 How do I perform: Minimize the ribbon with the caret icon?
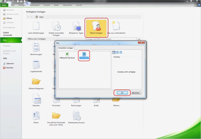point(196,5)
